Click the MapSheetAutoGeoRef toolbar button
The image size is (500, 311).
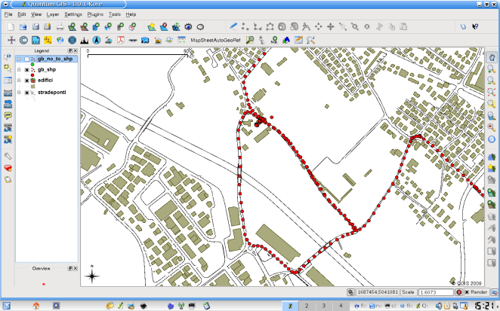click(215, 41)
